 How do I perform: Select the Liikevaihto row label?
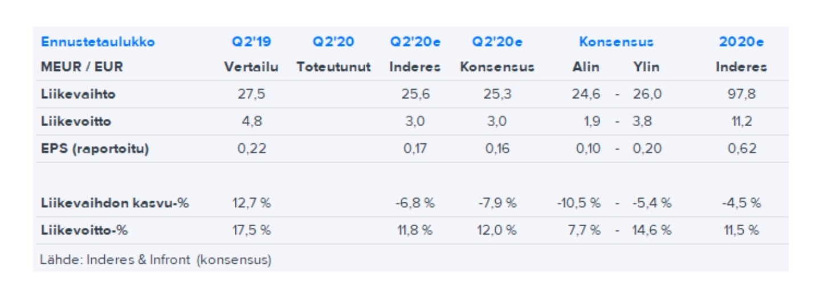(x=78, y=94)
